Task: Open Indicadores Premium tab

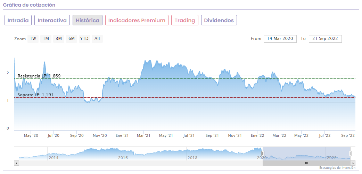Action: pos(137,20)
